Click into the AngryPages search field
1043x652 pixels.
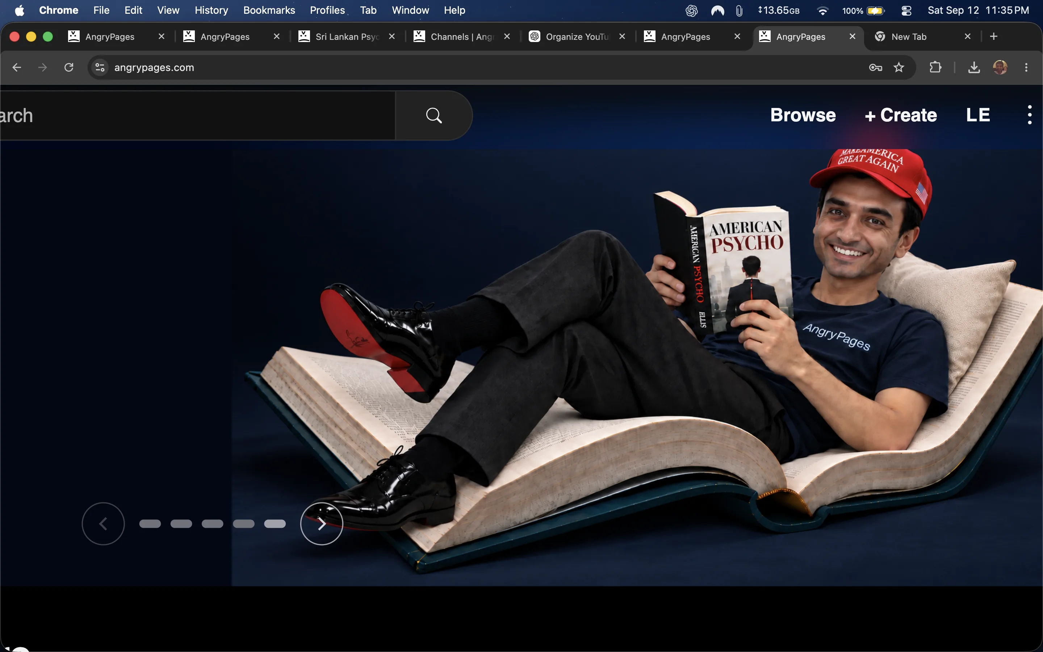197,116
